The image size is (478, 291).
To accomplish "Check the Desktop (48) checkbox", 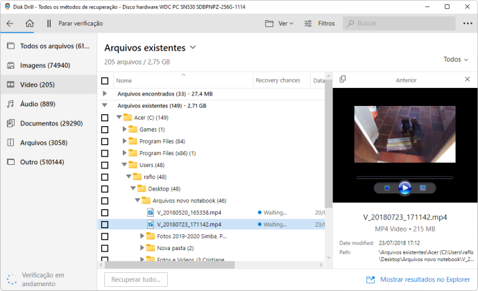I will [105, 188].
